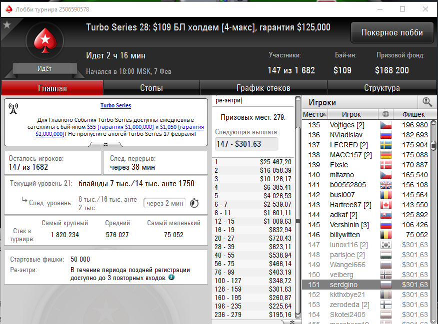Click the Russian flag next to Vershinin
This screenshot has height=324, width=438.
pyautogui.click(x=386, y=225)
